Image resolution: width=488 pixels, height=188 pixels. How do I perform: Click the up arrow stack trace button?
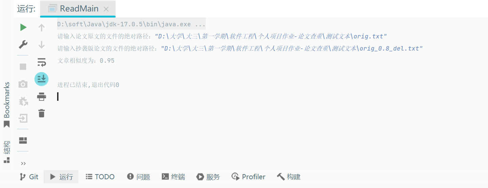pyautogui.click(x=42, y=28)
